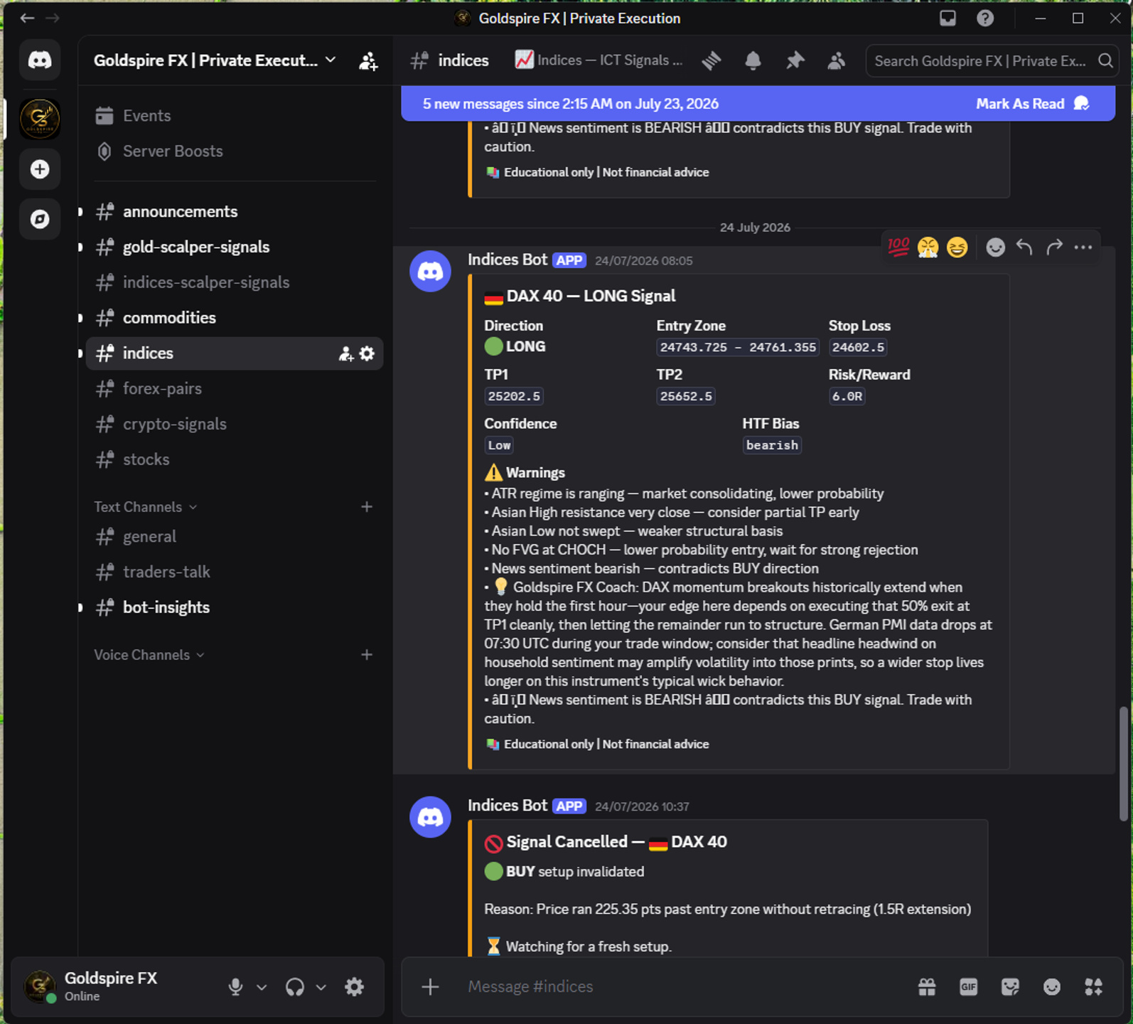Image resolution: width=1133 pixels, height=1024 pixels.
Task: Show pinned messages
Action: click(x=795, y=61)
